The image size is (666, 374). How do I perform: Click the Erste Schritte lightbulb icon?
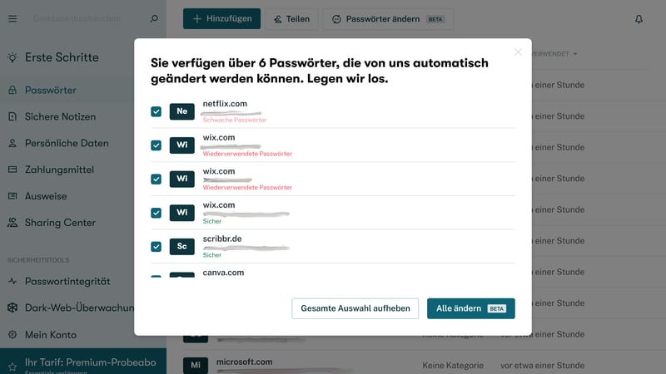coord(12,57)
